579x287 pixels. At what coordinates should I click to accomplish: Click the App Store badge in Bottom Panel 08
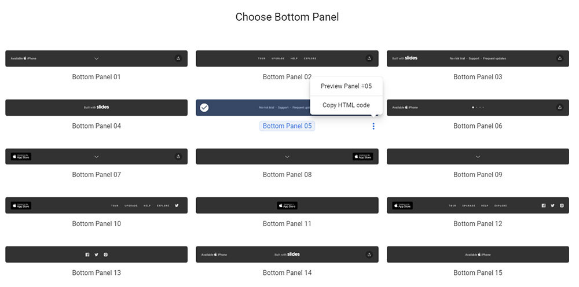pyautogui.click(x=362, y=157)
